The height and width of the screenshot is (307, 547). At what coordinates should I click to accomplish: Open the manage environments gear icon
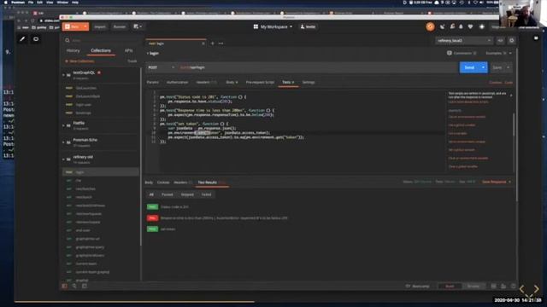pos(511,41)
